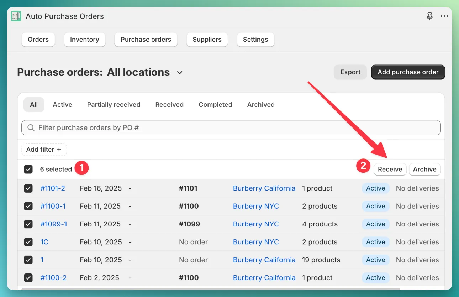Click the horizontal scrollbar under the table
459x297 pixels.
pos(211,289)
